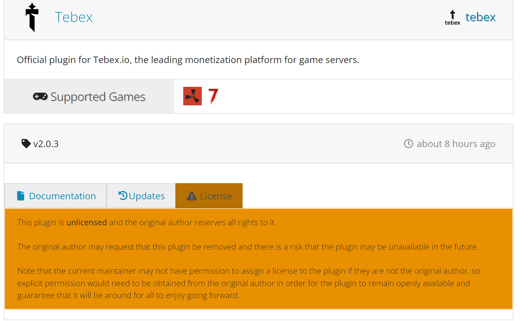The image size is (520, 321).
Task: Click the document icon on Documentation tab
Action: [20, 196]
